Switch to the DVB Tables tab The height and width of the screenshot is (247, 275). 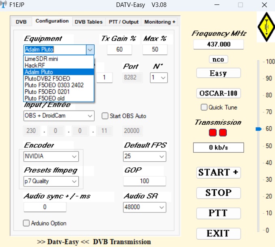click(89, 22)
